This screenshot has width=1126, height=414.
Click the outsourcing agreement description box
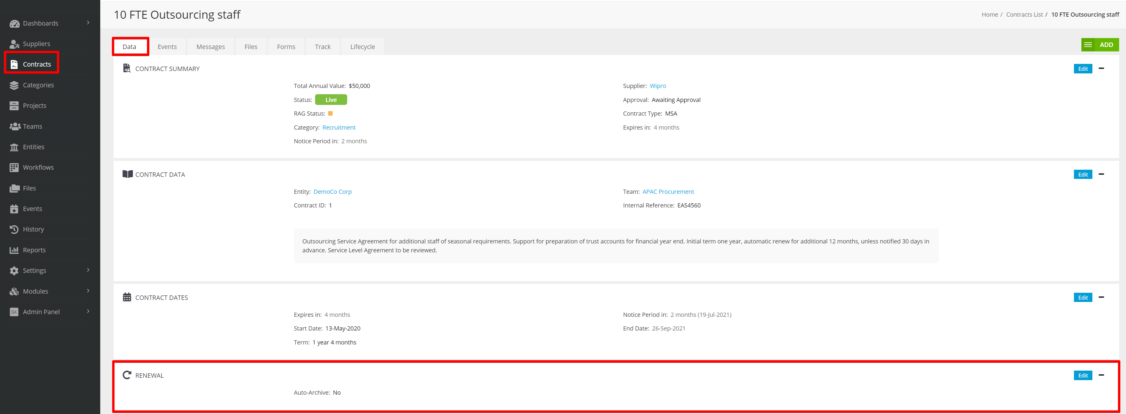[x=616, y=246]
